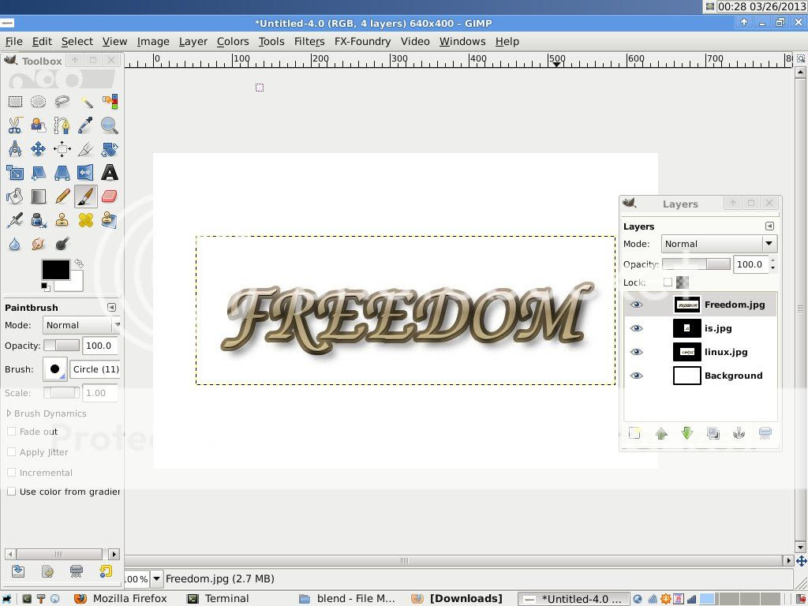808x606 pixels.
Task: Select the Move tool
Action: click(39, 149)
